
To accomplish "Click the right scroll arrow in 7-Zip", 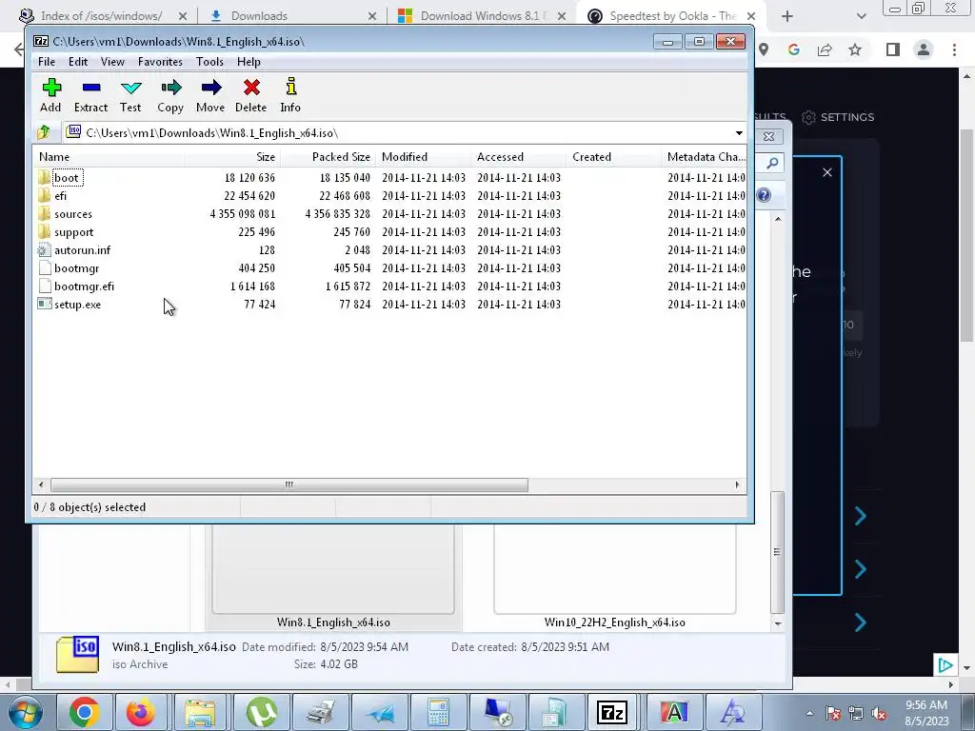I will click(x=738, y=484).
